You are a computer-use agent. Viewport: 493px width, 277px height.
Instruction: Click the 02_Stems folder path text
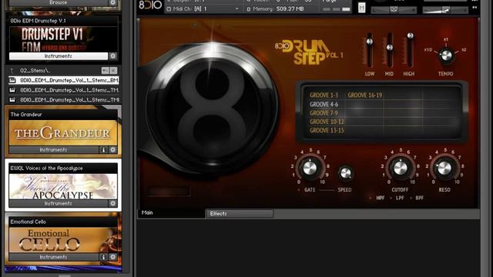tap(35, 70)
